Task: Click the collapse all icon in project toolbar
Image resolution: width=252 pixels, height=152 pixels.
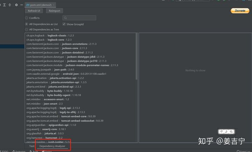Action: [10, 5]
